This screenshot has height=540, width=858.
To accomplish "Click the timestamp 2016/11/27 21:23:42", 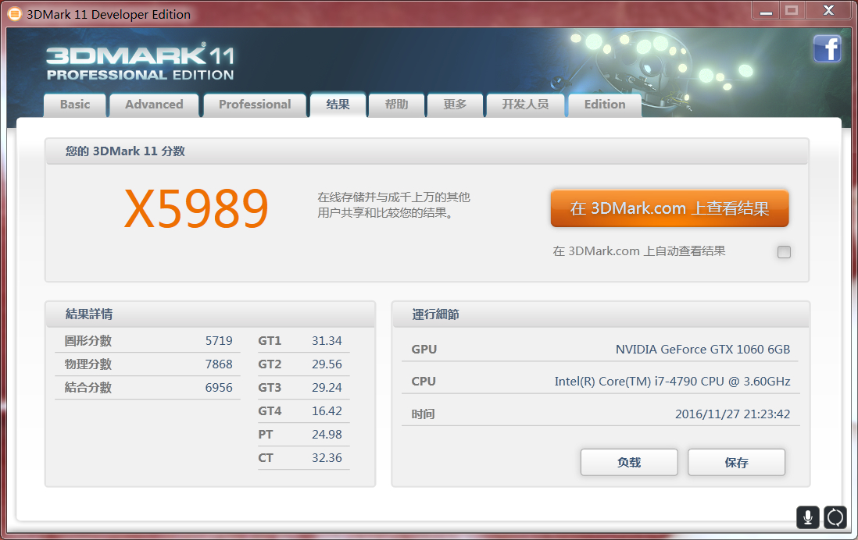I will (x=732, y=414).
